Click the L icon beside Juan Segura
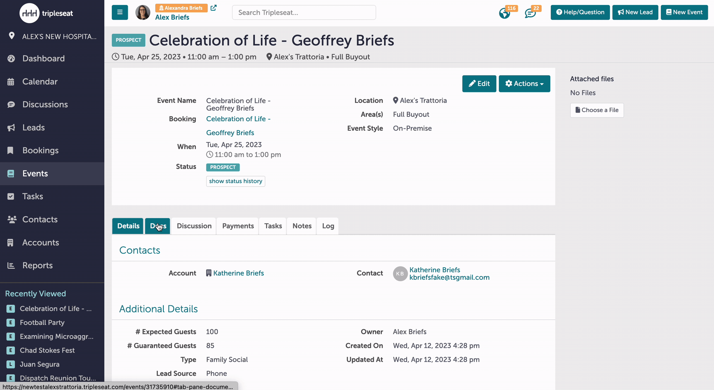The width and height of the screenshot is (714, 390). 11,364
